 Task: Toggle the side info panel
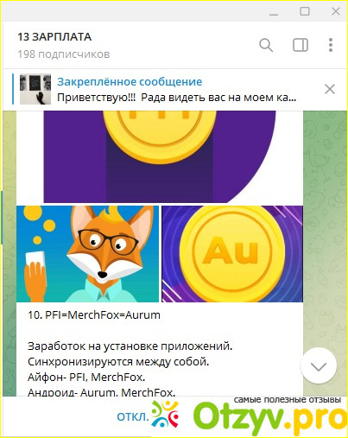coord(301,45)
